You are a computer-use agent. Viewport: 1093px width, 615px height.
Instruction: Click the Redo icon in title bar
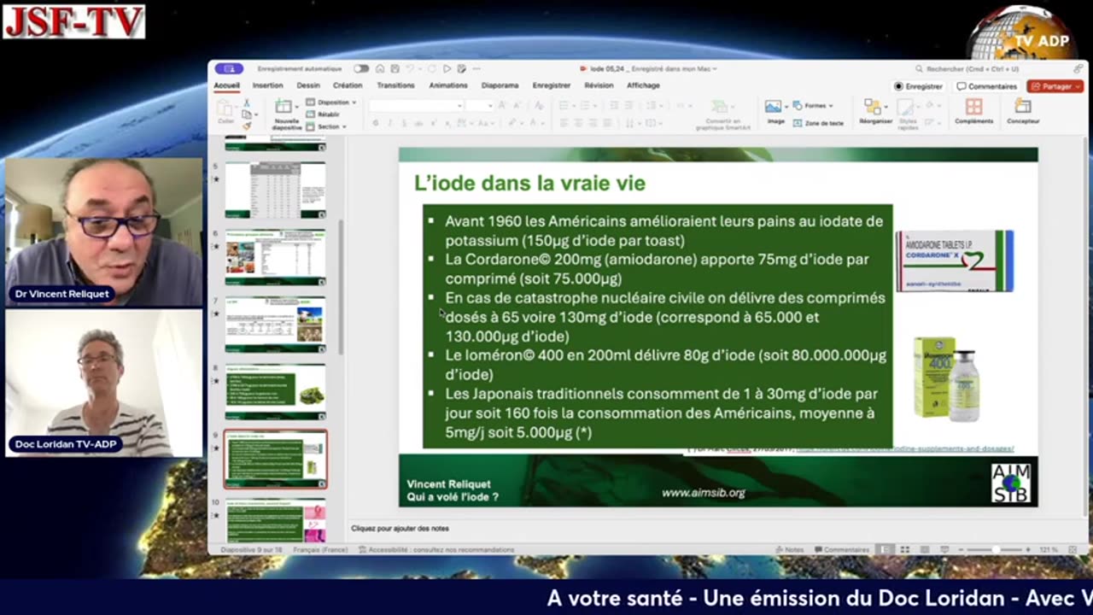430,68
